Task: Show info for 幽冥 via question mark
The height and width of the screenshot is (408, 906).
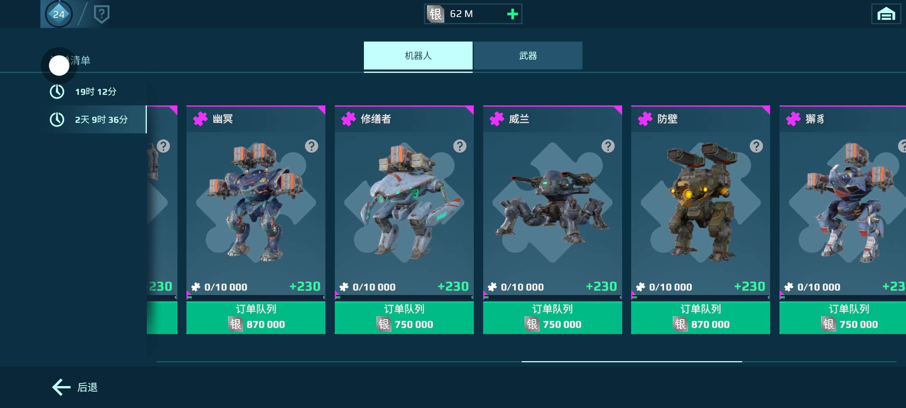Action: click(311, 146)
